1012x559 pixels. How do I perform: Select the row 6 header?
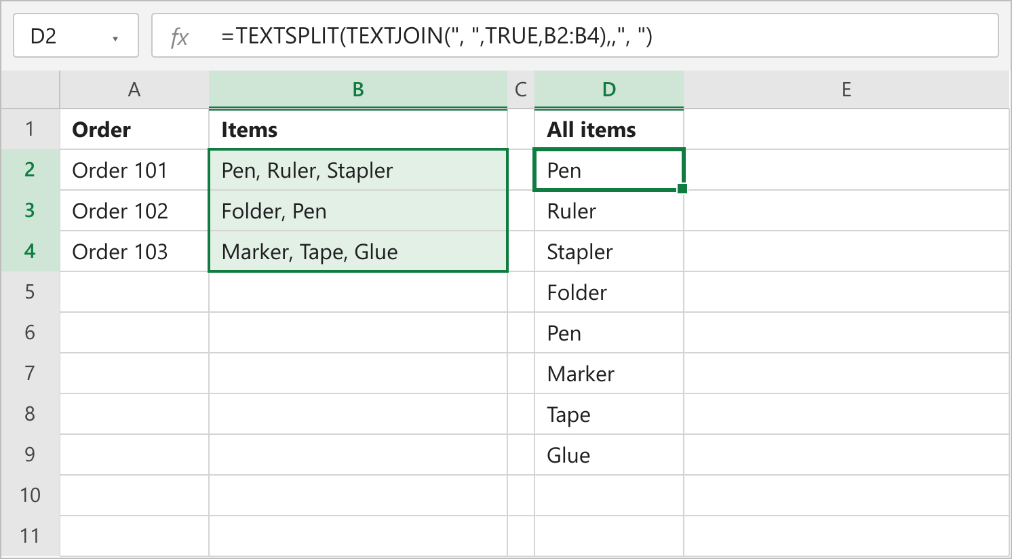[30, 332]
